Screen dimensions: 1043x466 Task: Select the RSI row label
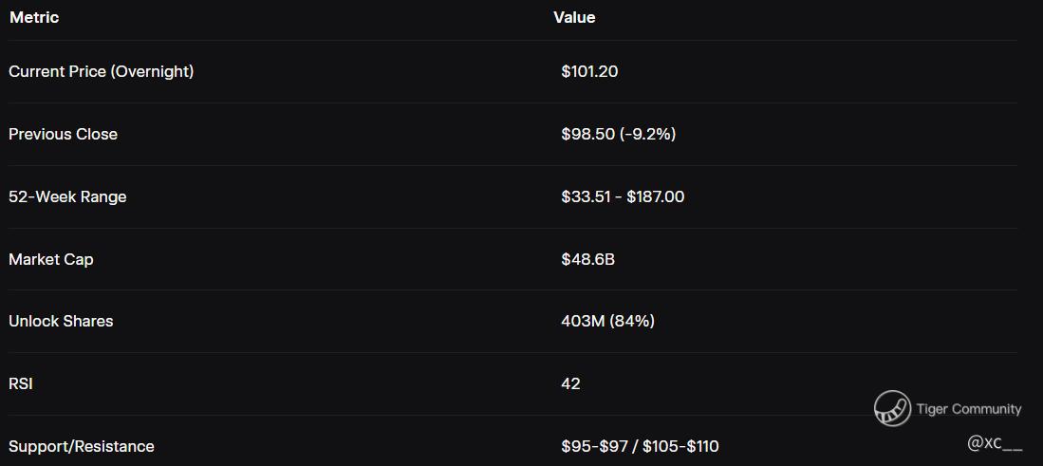click(x=21, y=383)
